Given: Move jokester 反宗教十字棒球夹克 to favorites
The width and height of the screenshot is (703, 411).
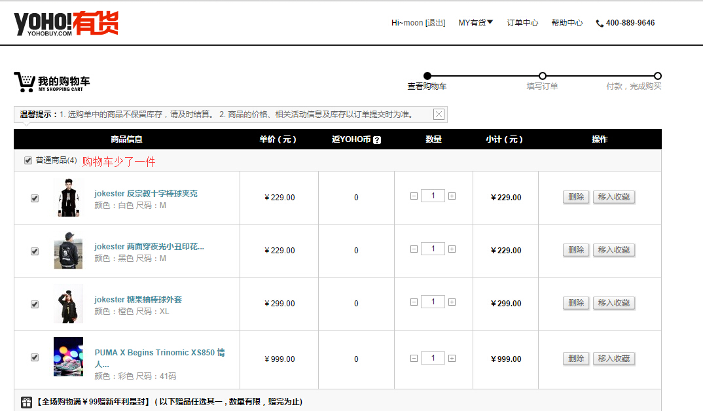Looking at the screenshot, I should 614,197.
